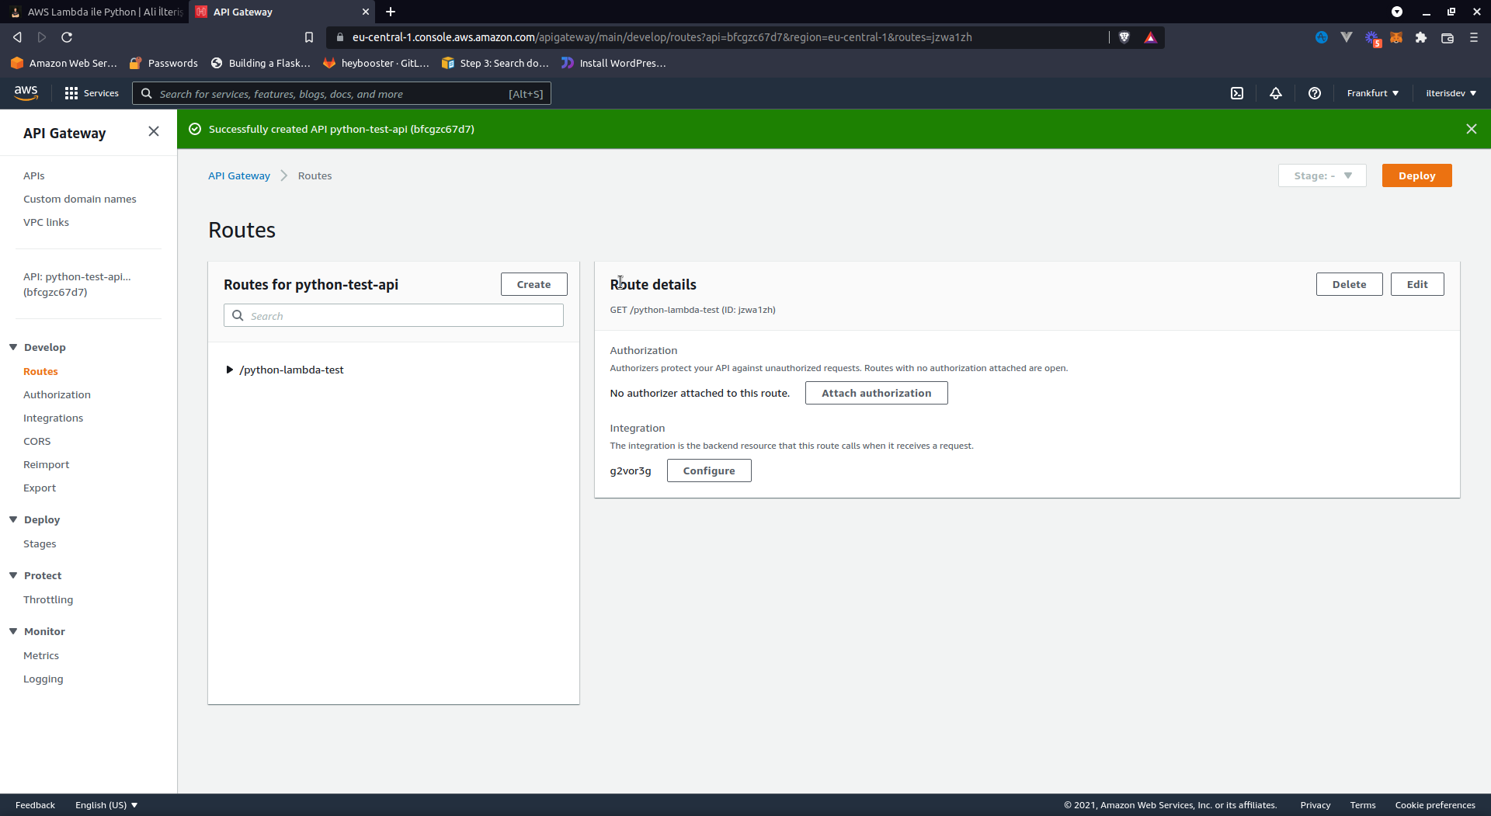Click the orange Deploy button
Viewport: 1491px width, 816px height.
(x=1416, y=175)
